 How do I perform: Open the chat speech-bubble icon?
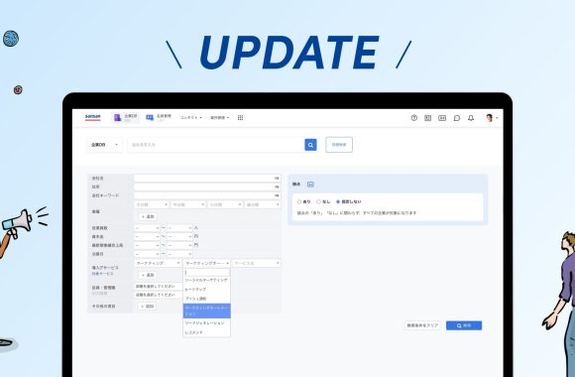[457, 118]
